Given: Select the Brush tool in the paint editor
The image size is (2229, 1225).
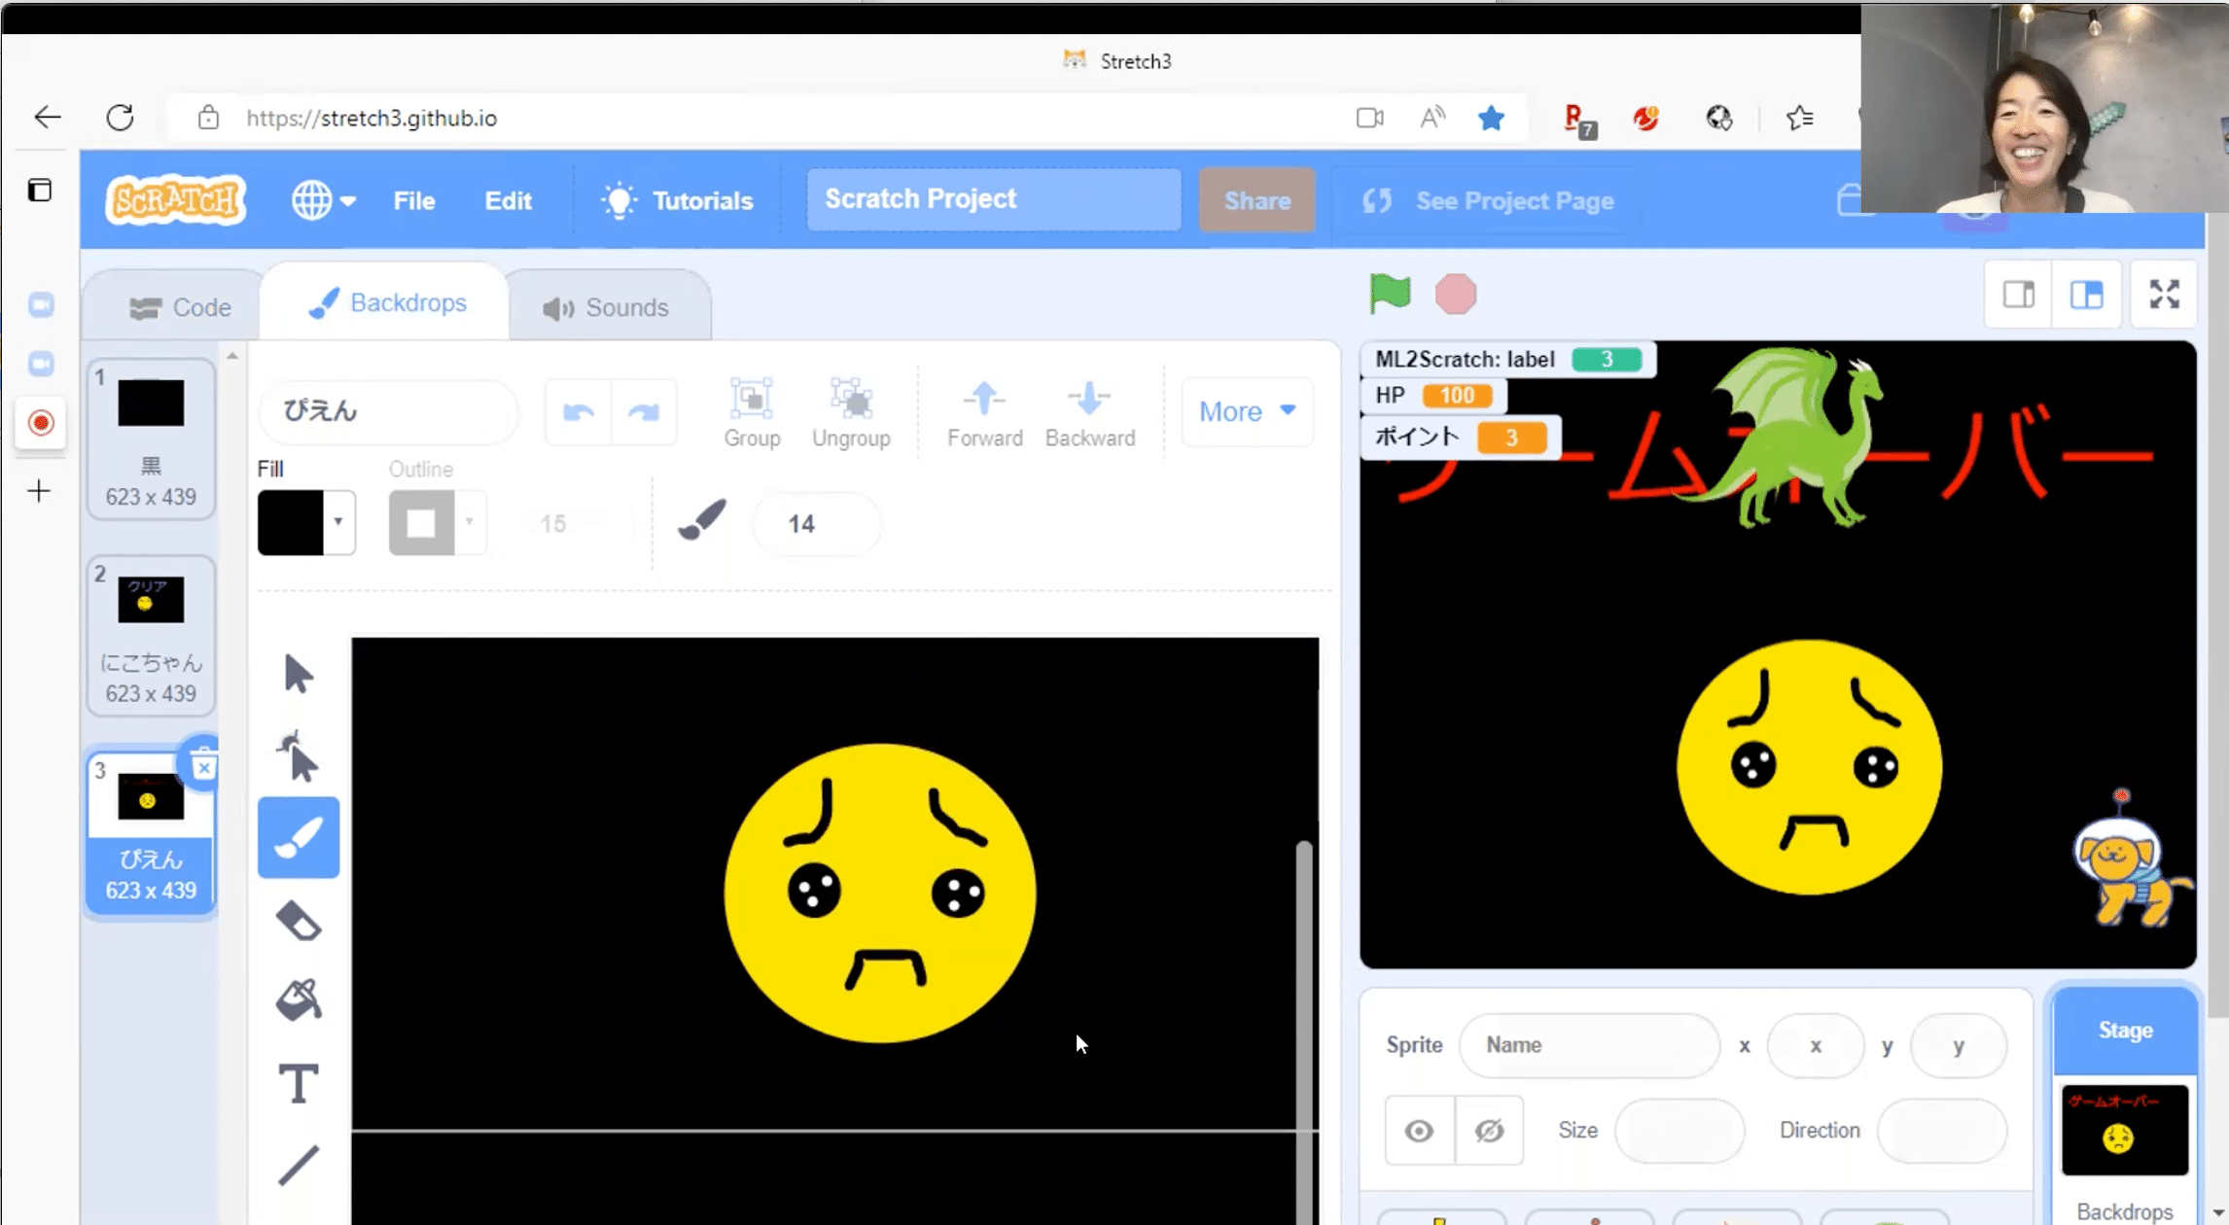Looking at the screenshot, I should (x=299, y=837).
